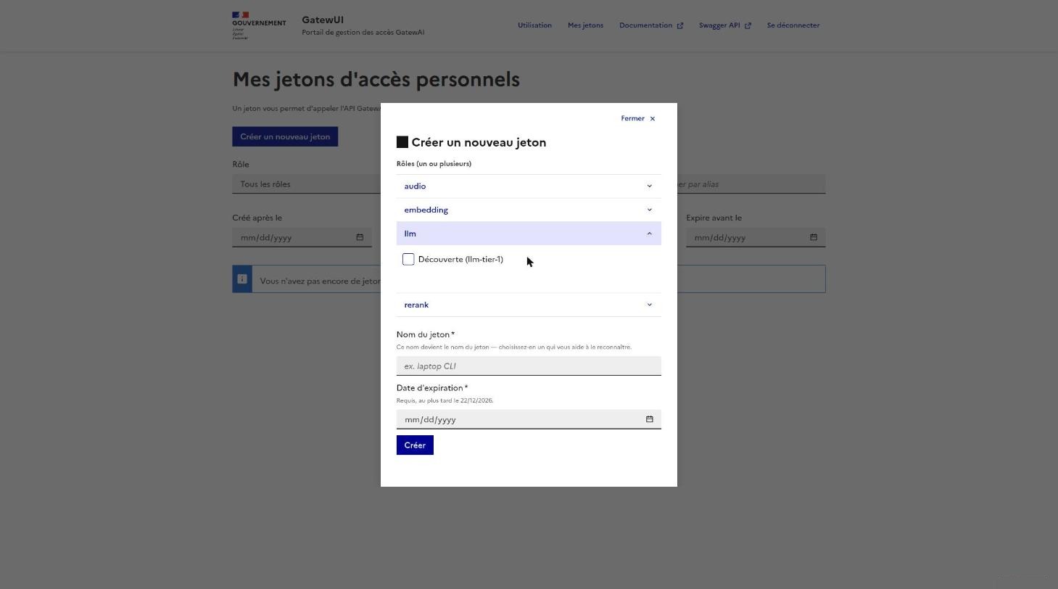The height and width of the screenshot is (589, 1058).
Task: Check the Découverte (llm-tier-1) checkbox
Action: click(x=408, y=259)
